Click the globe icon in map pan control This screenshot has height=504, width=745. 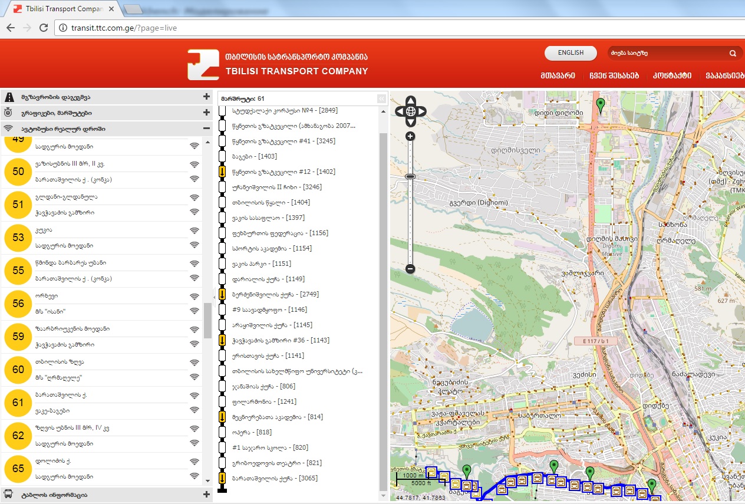411,111
